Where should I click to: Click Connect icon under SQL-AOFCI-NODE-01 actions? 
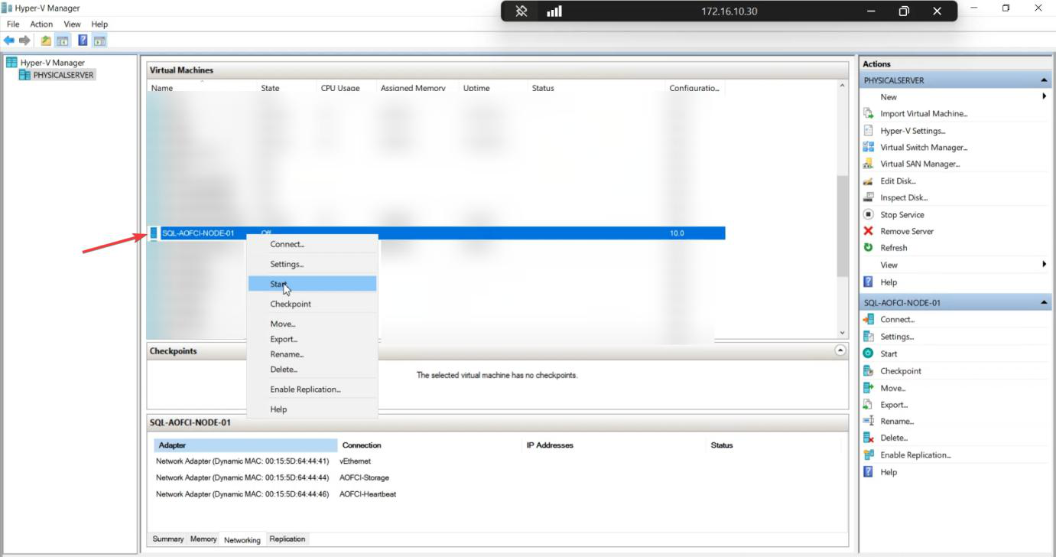[x=868, y=319]
